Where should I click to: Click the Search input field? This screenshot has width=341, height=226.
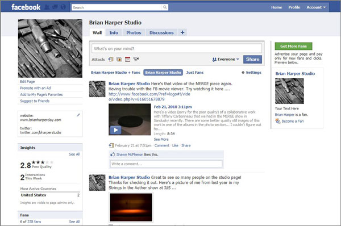coord(117,7)
